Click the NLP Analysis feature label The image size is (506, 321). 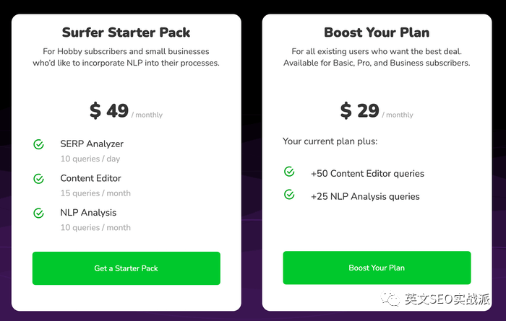click(88, 213)
